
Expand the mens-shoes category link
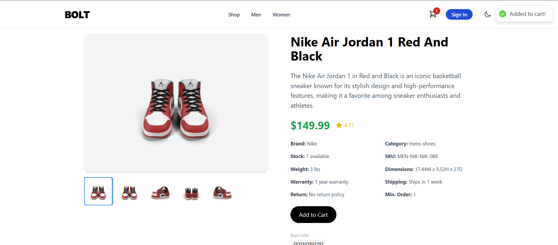(422, 144)
